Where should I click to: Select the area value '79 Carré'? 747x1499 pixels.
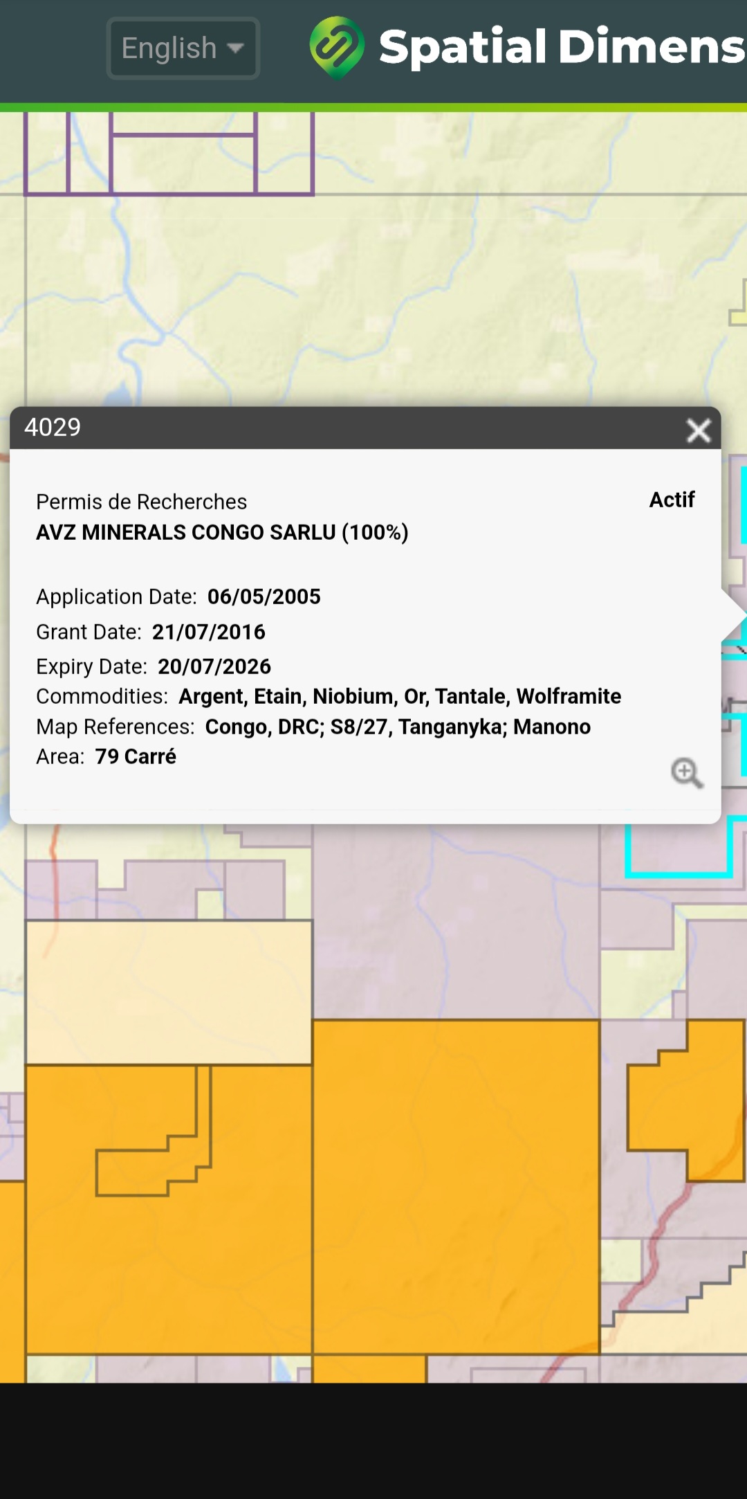click(x=136, y=756)
